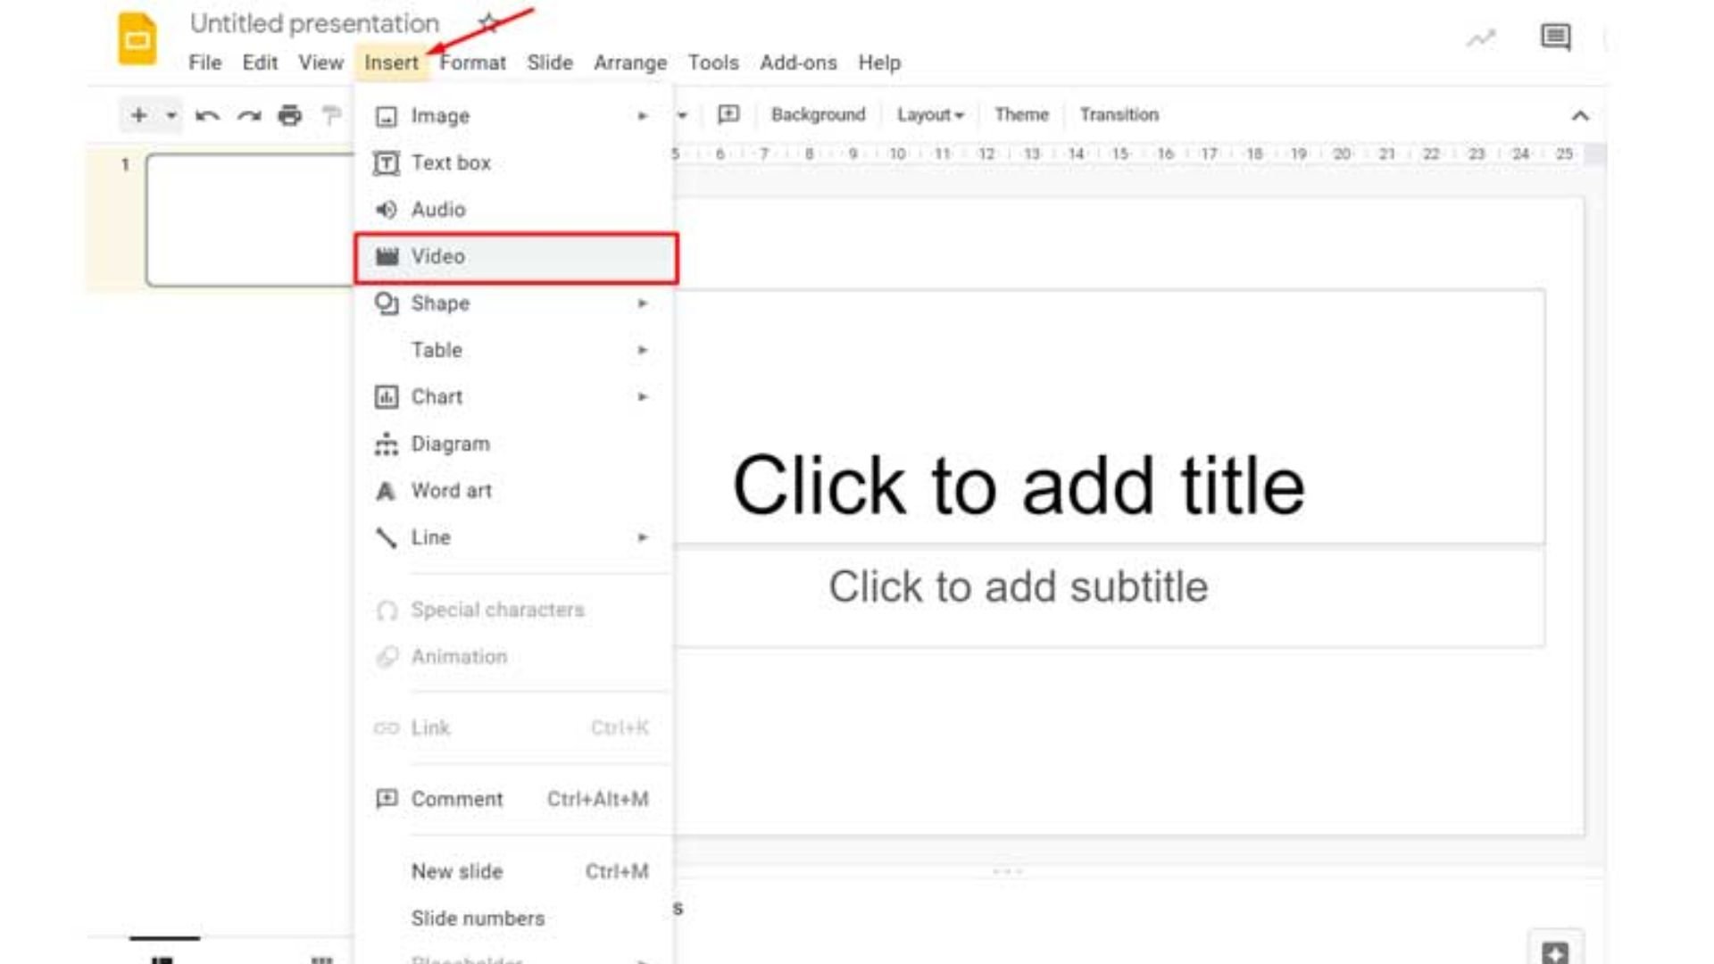Image resolution: width=1714 pixels, height=964 pixels.
Task: Print the presentation
Action: click(289, 115)
